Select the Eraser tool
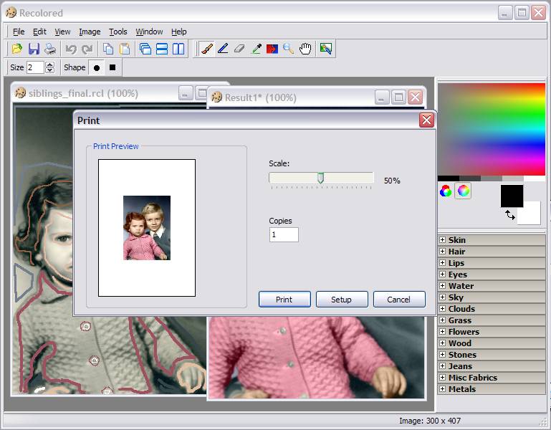The width and height of the screenshot is (551, 430). pyautogui.click(x=239, y=49)
